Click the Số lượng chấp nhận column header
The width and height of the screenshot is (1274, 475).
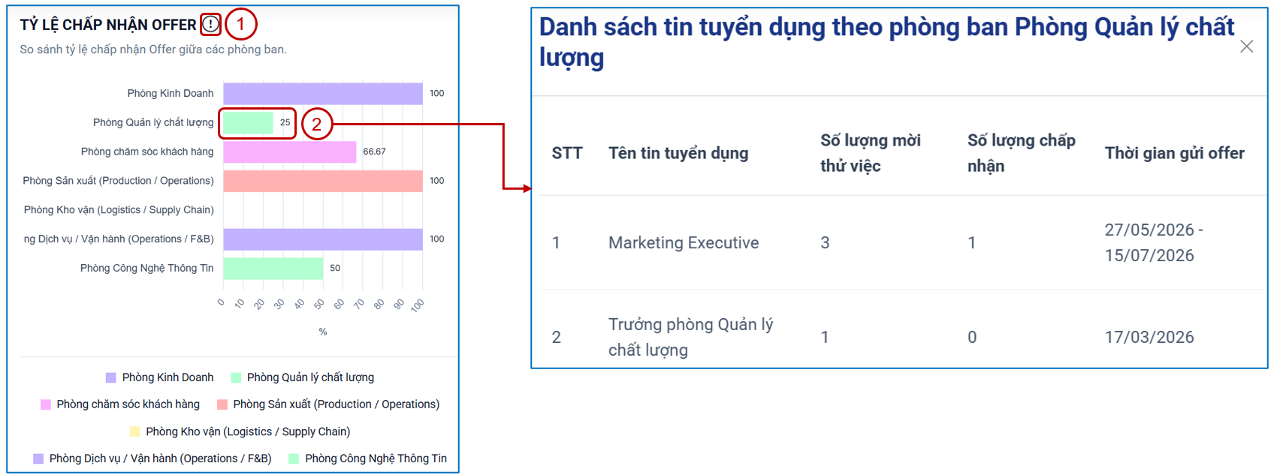click(x=1021, y=153)
